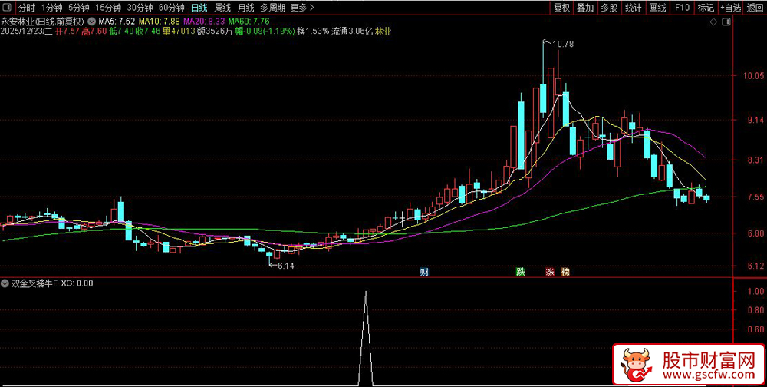Screen dimensions: 767x387
Task: Open the 复权 adjustment menu
Action: (x=561, y=8)
